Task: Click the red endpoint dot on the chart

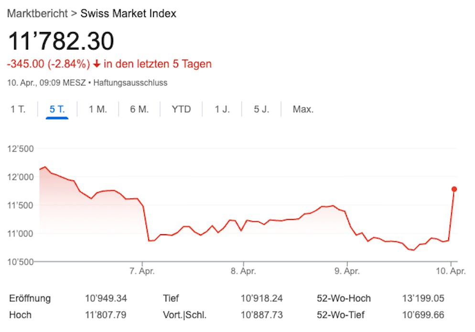Action: click(x=454, y=189)
